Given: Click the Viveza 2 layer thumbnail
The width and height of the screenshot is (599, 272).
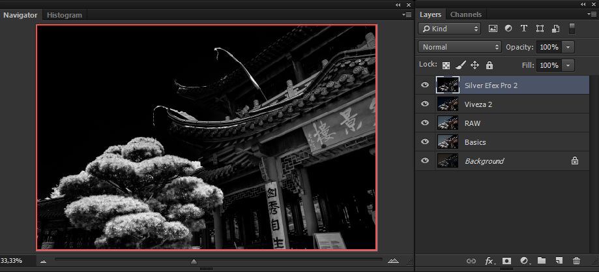Looking at the screenshot, I should [x=448, y=104].
